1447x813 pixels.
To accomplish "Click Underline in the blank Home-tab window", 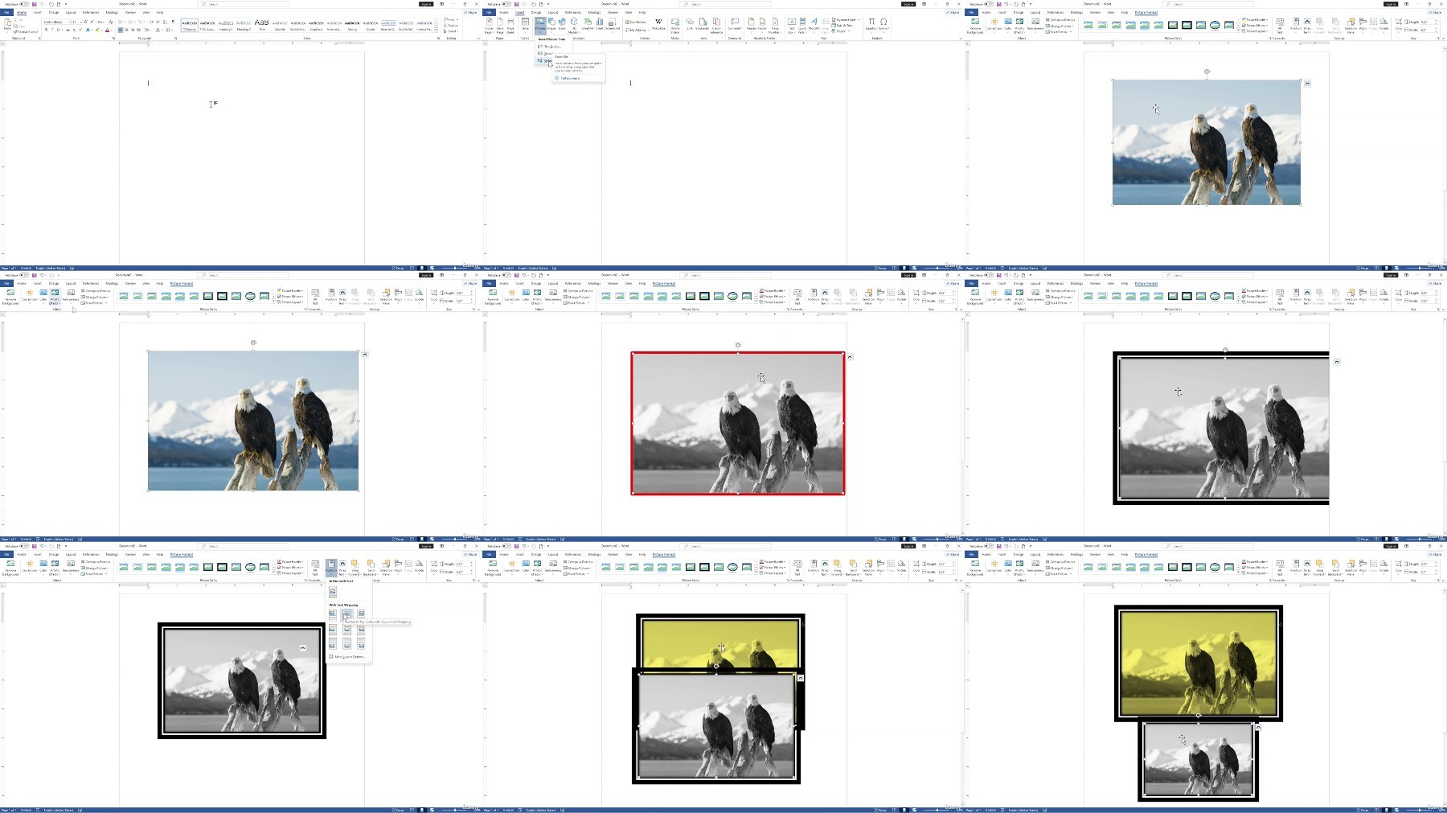I will 58,30.
